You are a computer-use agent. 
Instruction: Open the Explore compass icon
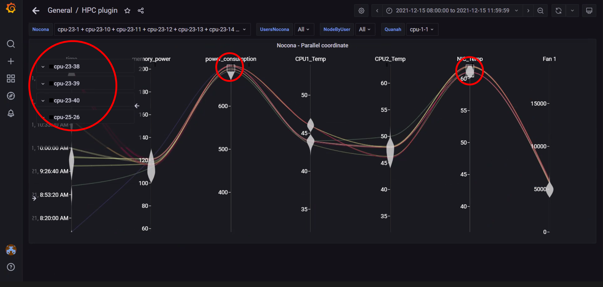coord(11,96)
